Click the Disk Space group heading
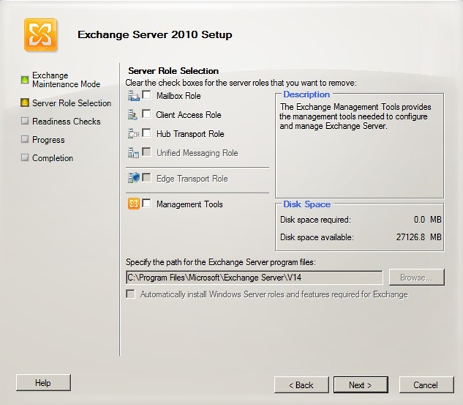Viewport: 463px width, 405px height. pos(307,204)
